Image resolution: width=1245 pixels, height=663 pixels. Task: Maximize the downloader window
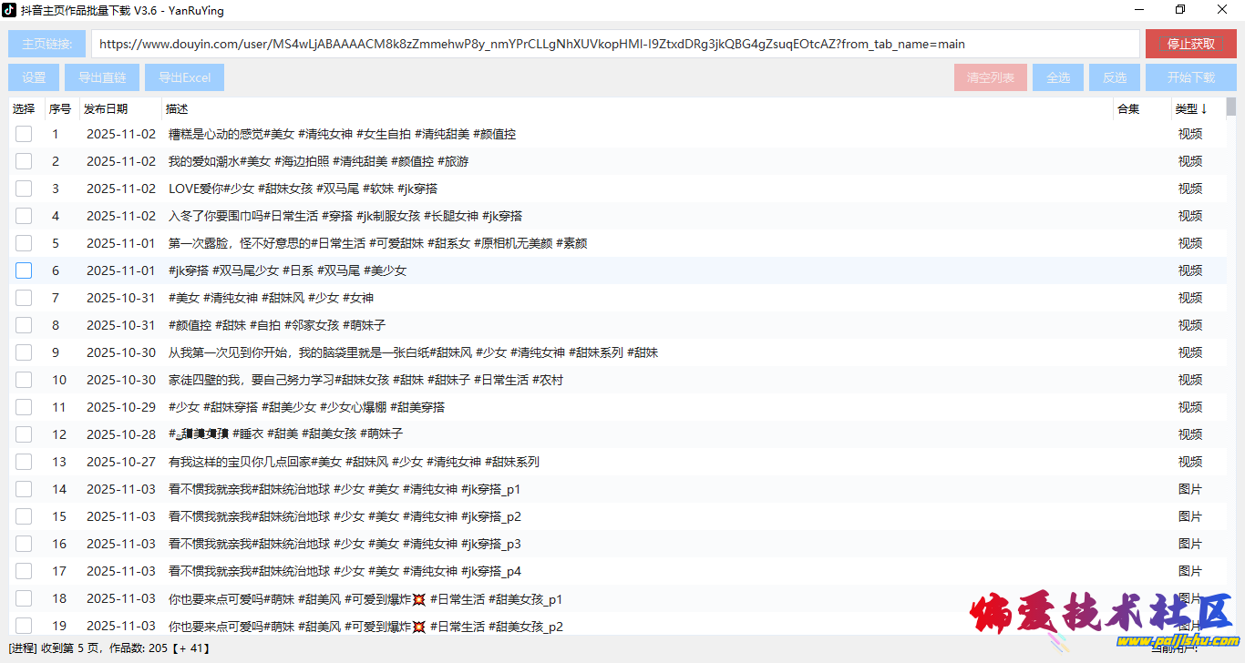point(1181,10)
